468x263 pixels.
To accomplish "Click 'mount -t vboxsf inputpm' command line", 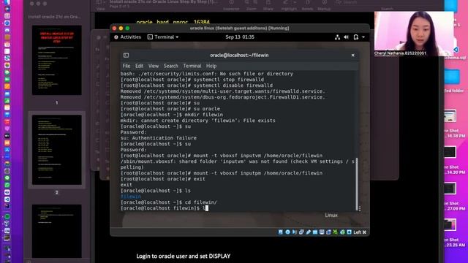I will (x=222, y=173).
